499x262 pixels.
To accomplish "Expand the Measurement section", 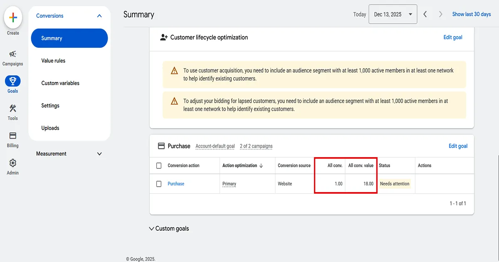I will coord(99,153).
